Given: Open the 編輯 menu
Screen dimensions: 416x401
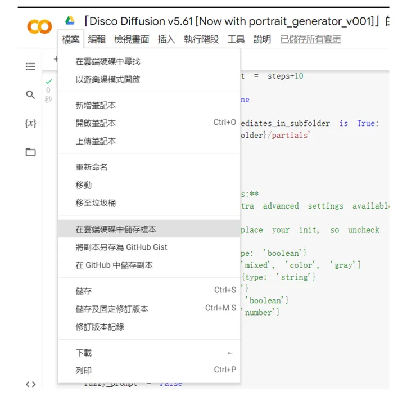Looking at the screenshot, I should 97,39.
